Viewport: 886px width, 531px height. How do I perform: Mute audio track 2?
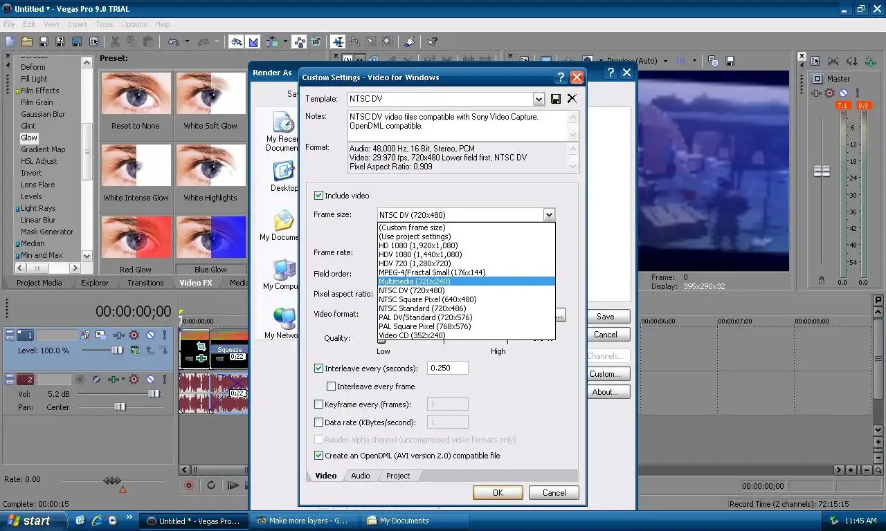point(150,380)
